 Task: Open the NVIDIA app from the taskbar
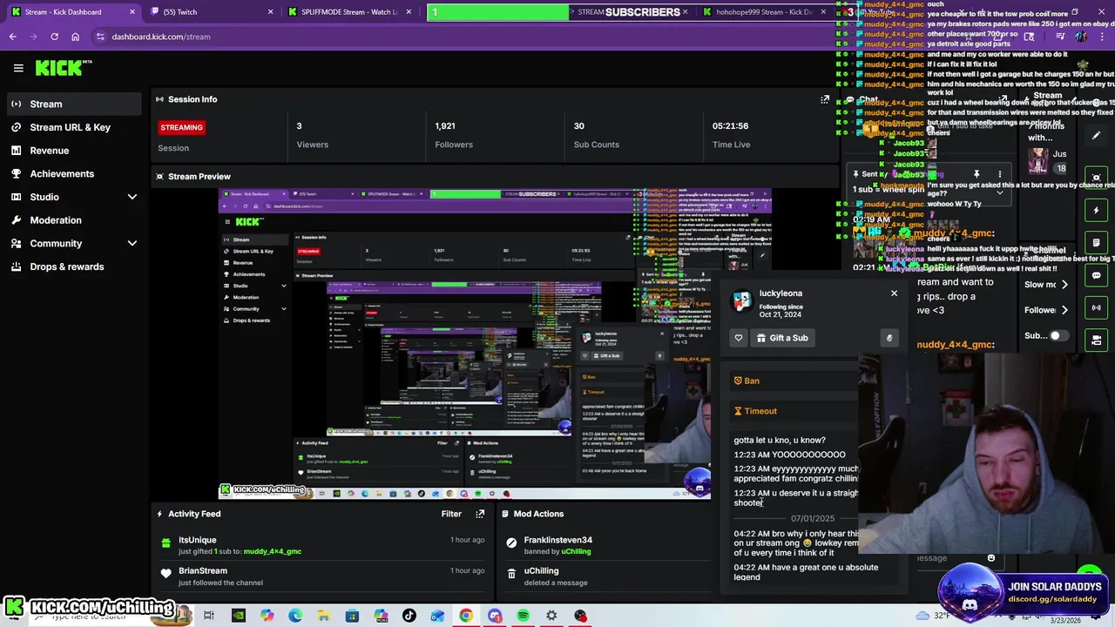[238, 616]
